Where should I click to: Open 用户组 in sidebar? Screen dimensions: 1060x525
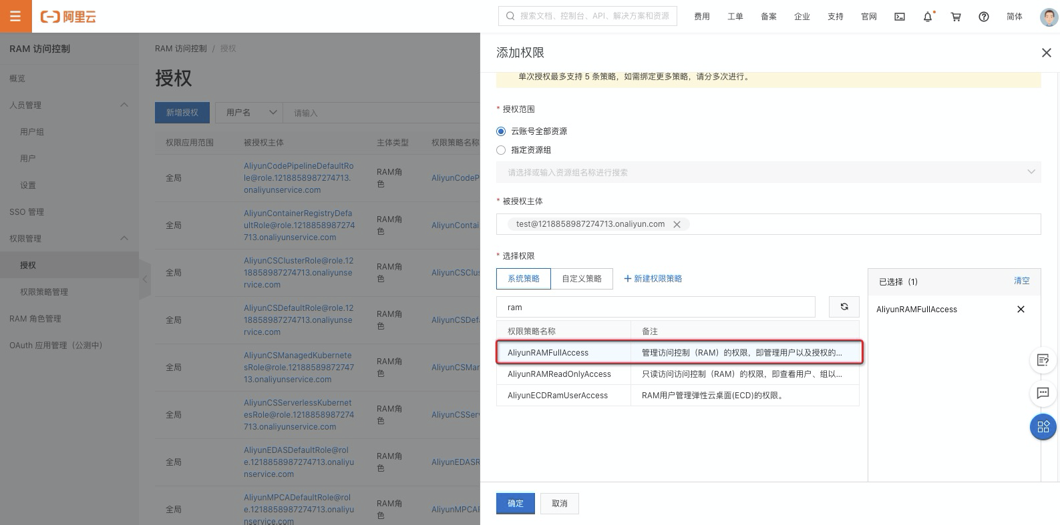point(32,132)
